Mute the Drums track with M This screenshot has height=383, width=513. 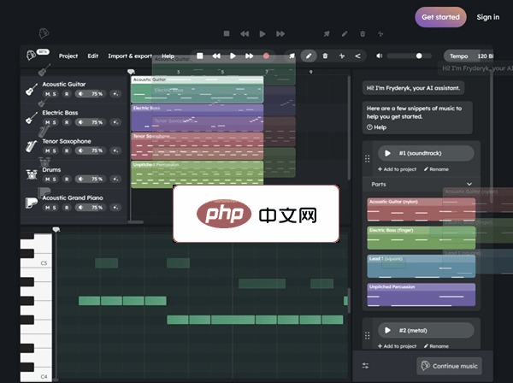point(47,180)
